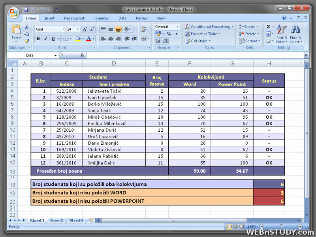
Task: Open the font size dropdown
Action: point(77,29)
